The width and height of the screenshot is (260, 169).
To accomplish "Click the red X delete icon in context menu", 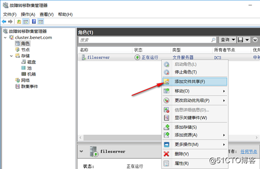I will 166,154.
